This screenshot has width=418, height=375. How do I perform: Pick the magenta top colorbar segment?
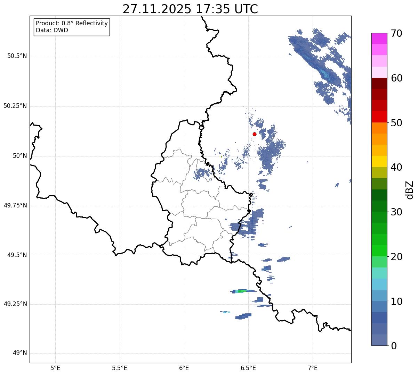pyautogui.click(x=379, y=39)
